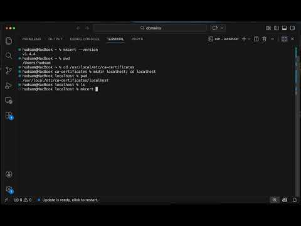
Task: Switch to the Debug Console tab
Action: click(x=85, y=39)
